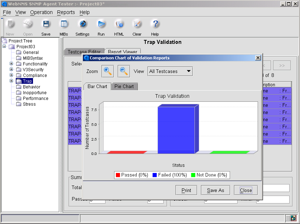Select the Behavior tree item label
The image size is (300, 224).
pyautogui.click(x=32, y=87)
